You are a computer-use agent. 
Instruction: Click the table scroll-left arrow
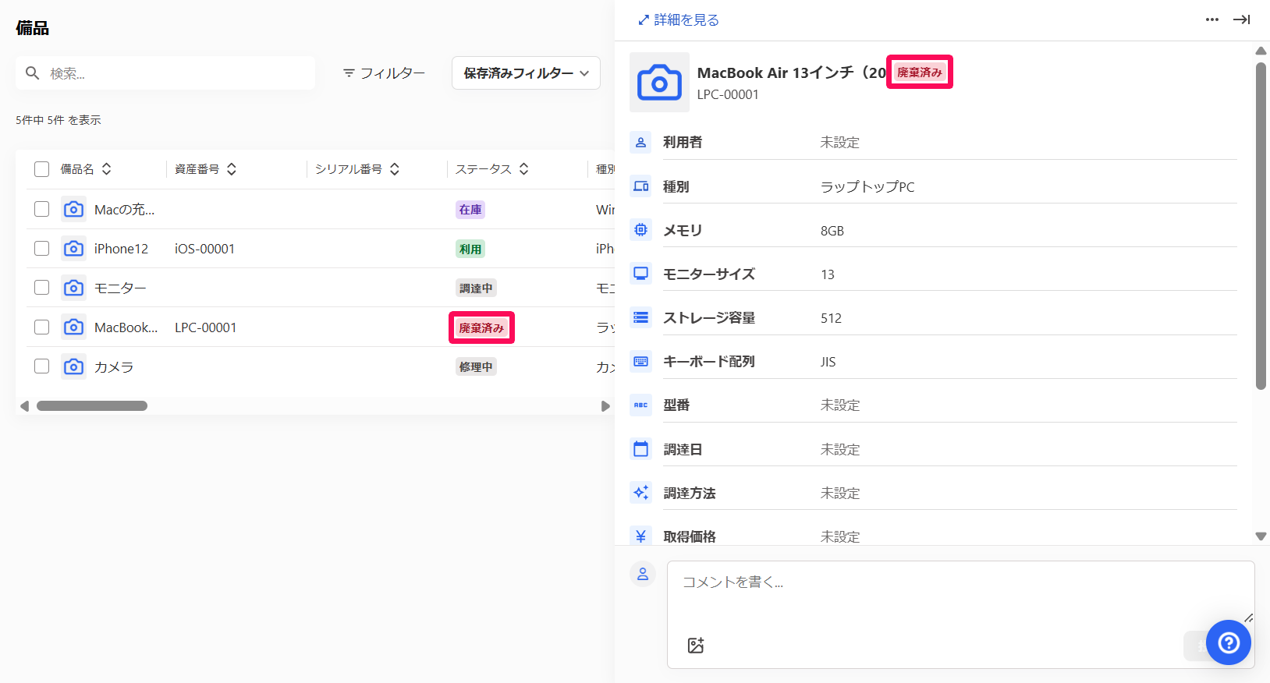(24, 406)
